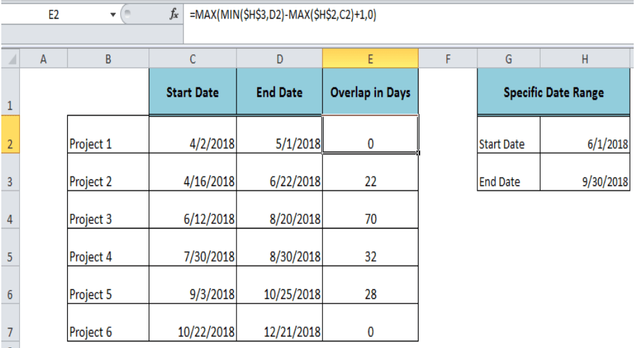
Task: Click Project 6 overlap cell showing 0
Action: (x=370, y=323)
